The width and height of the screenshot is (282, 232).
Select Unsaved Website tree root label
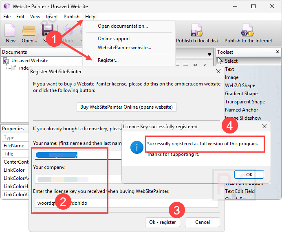30,61
